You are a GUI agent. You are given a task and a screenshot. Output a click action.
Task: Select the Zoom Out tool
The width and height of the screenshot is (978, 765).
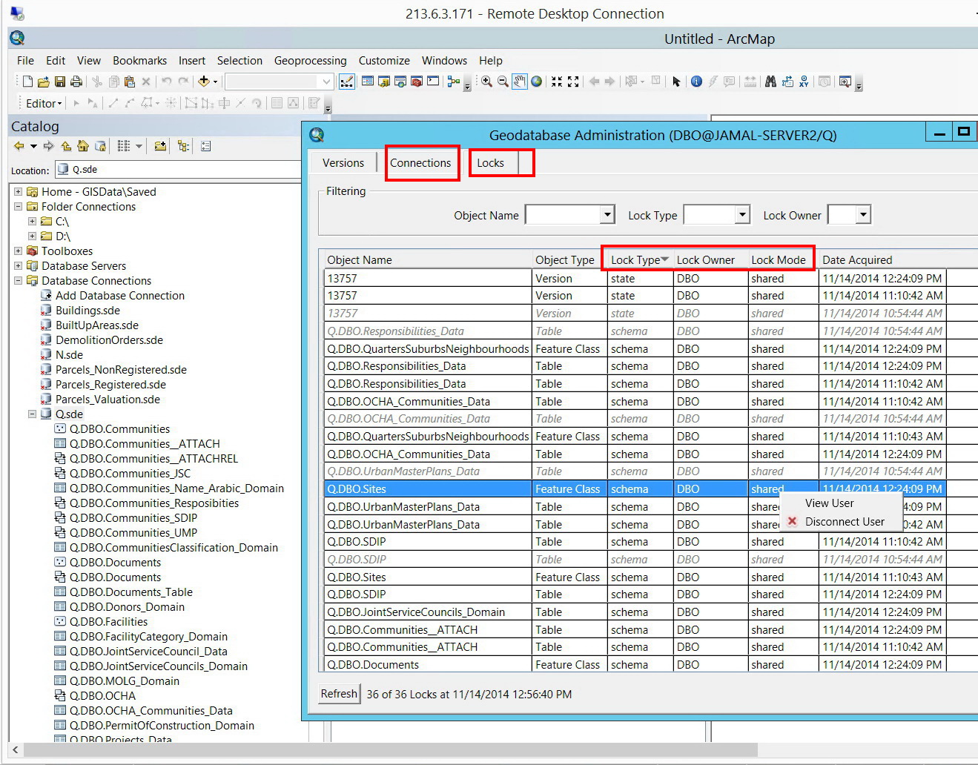pyautogui.click(x=503, y=82)
